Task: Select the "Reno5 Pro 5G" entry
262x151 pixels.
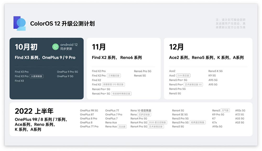Action: coord(177,89)
